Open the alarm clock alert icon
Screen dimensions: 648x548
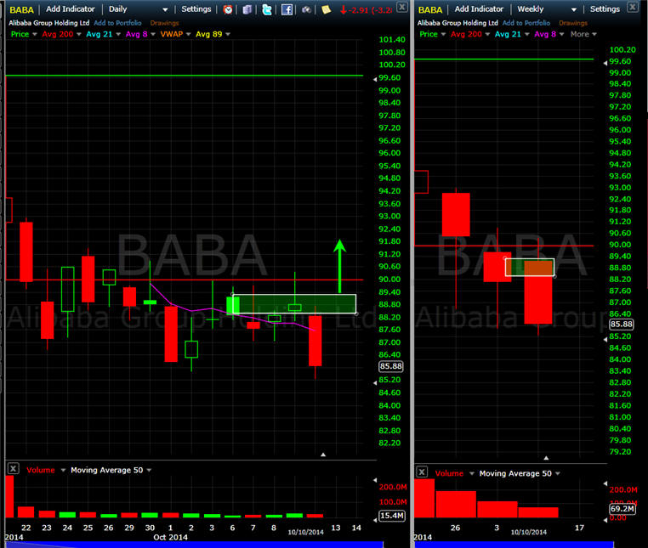tap(228, 9)
